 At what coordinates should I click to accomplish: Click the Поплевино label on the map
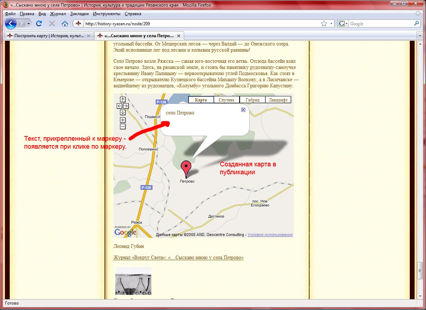tap(148, 149)
